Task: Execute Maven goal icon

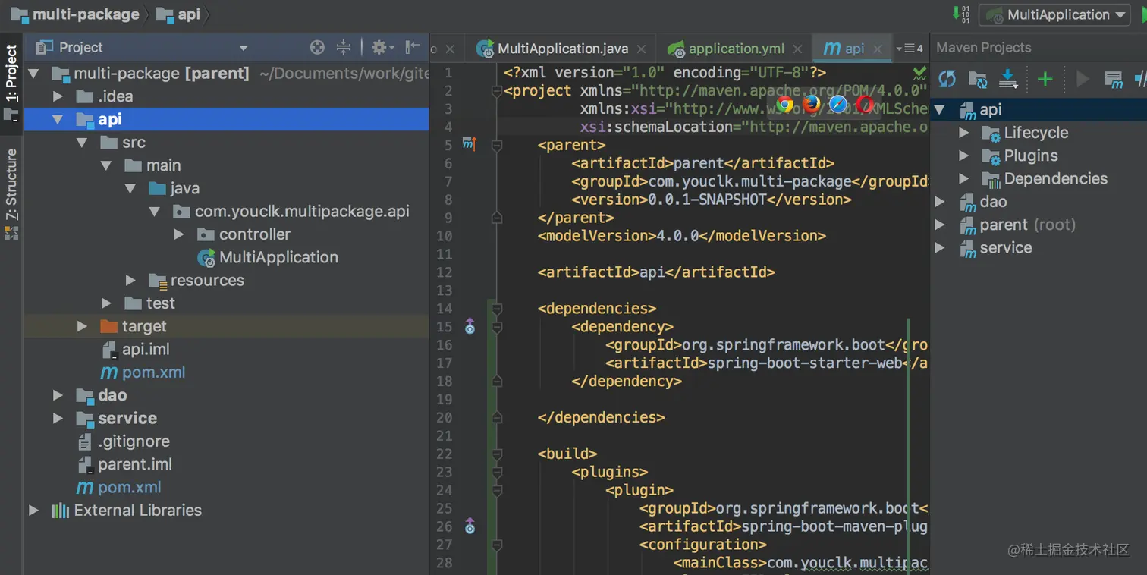Action: click(1113, 78)
